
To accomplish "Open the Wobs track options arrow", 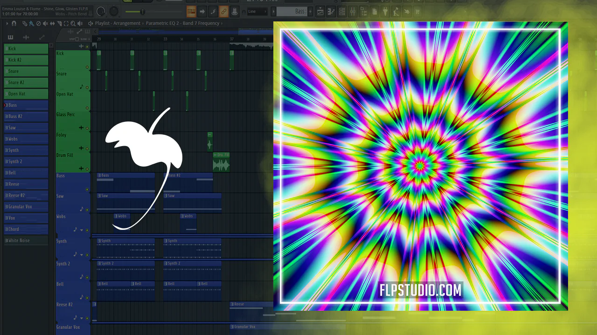I will click(x=82, y=230).
